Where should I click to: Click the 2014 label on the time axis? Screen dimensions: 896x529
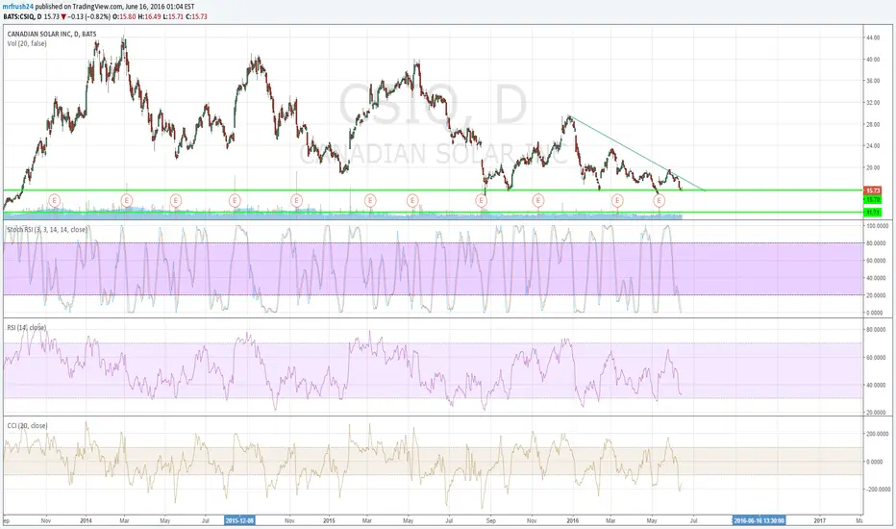click(87, 520)
